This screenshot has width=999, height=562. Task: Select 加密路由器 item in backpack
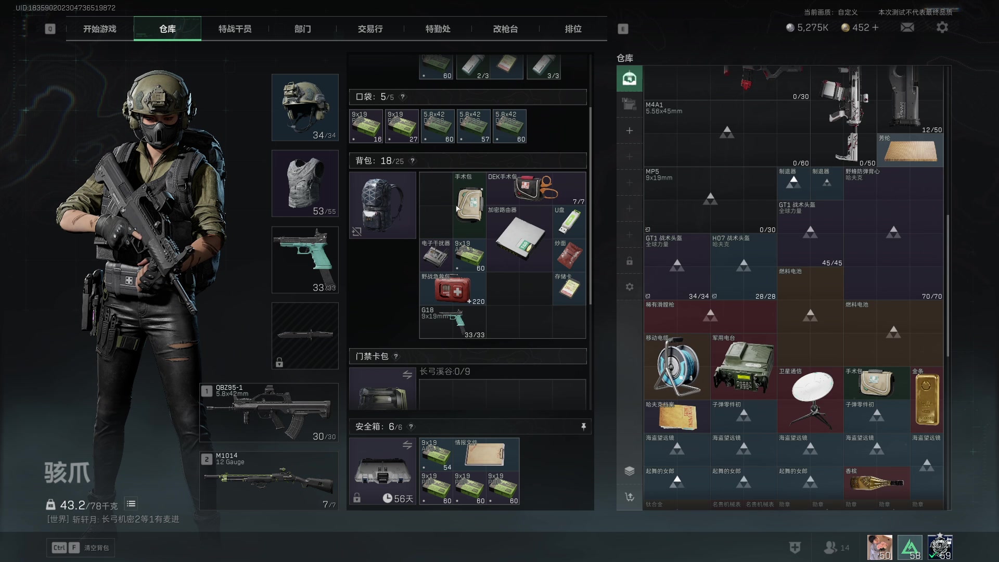point(519,239)
